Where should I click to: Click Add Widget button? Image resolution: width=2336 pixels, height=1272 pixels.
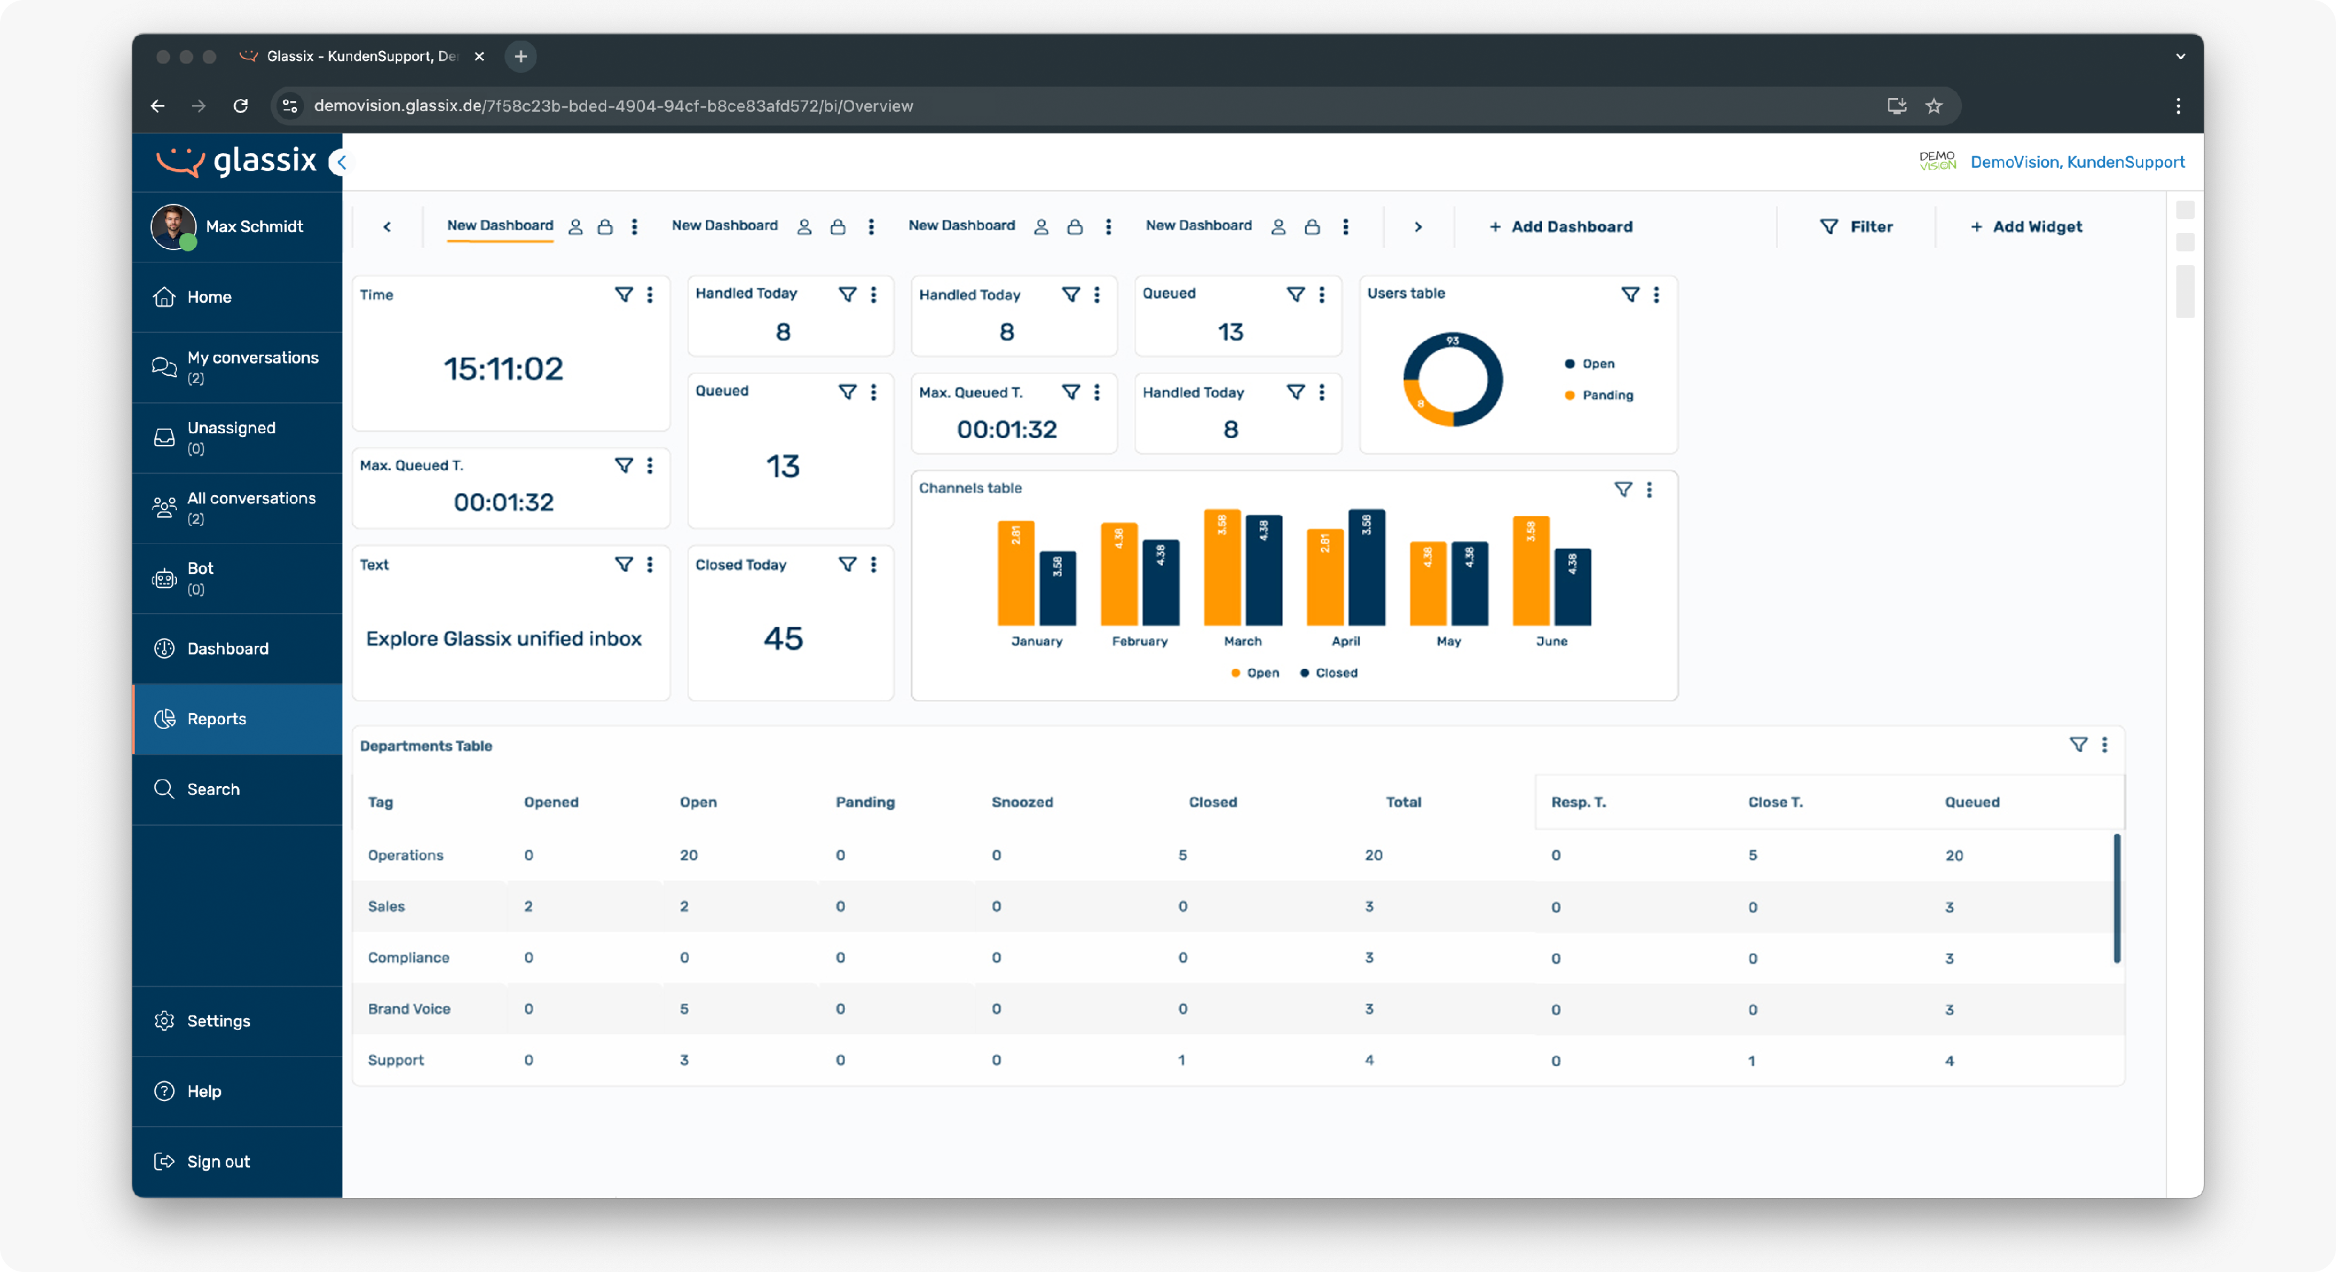[x=2027, y=227]
